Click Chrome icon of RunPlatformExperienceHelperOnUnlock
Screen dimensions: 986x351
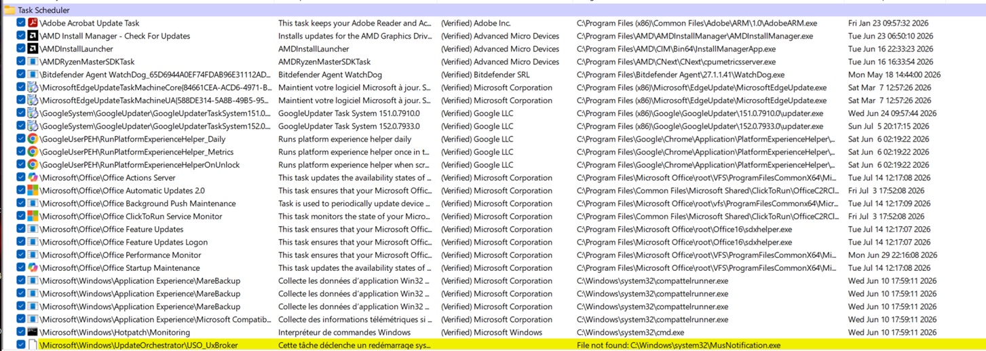coord(32,165)
